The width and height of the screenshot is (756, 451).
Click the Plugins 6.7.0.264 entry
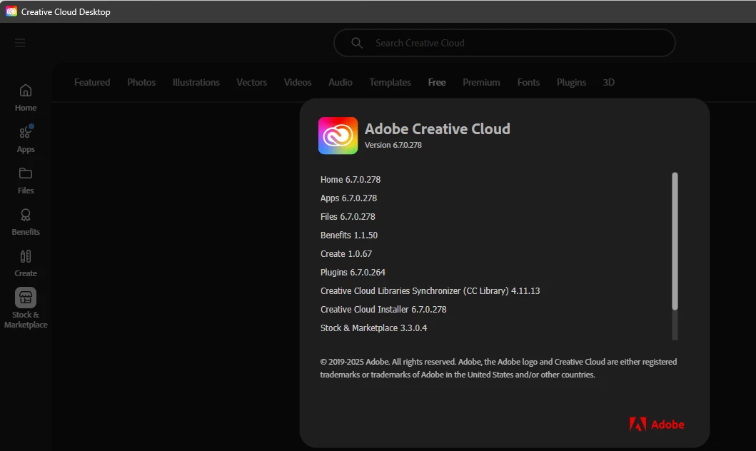(353, 272)
